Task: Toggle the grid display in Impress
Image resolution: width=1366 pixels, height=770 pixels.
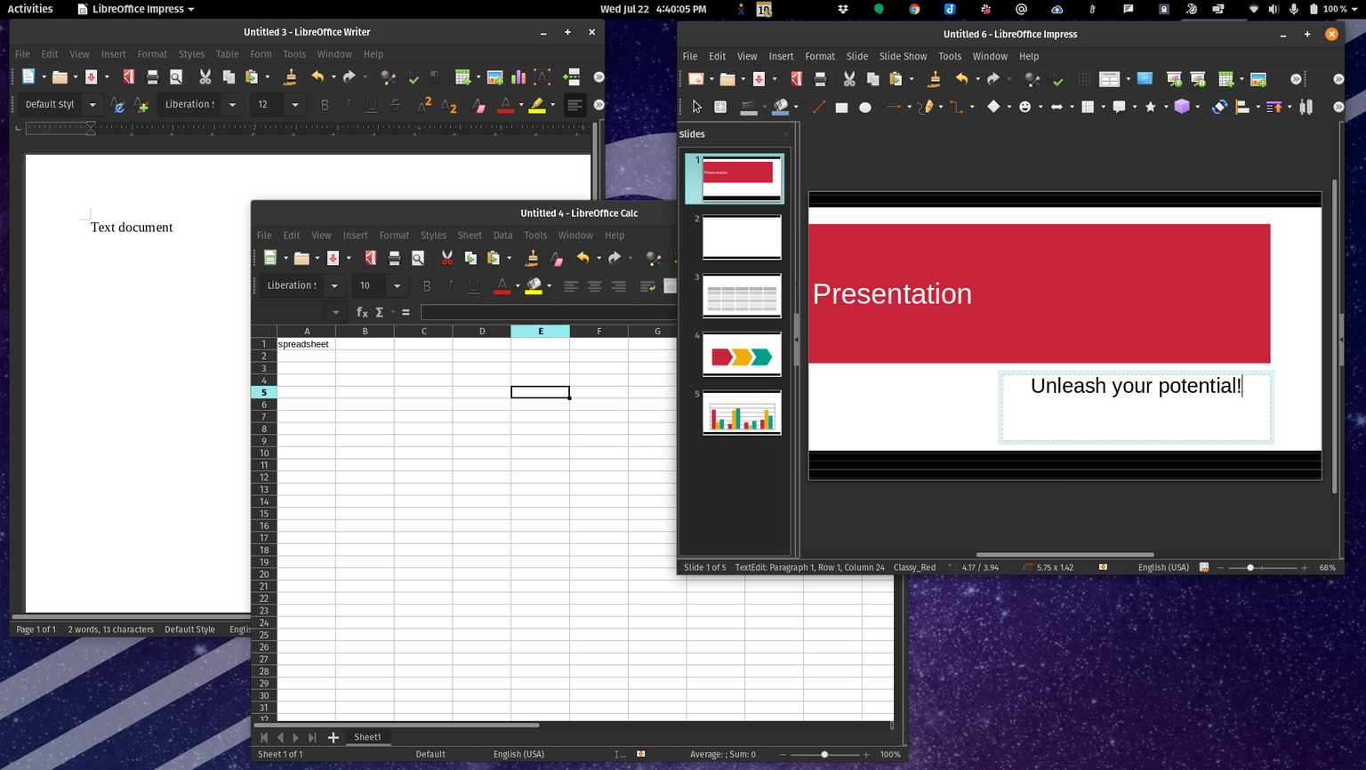Action: pyautogui.click(x=1085, y=79)
